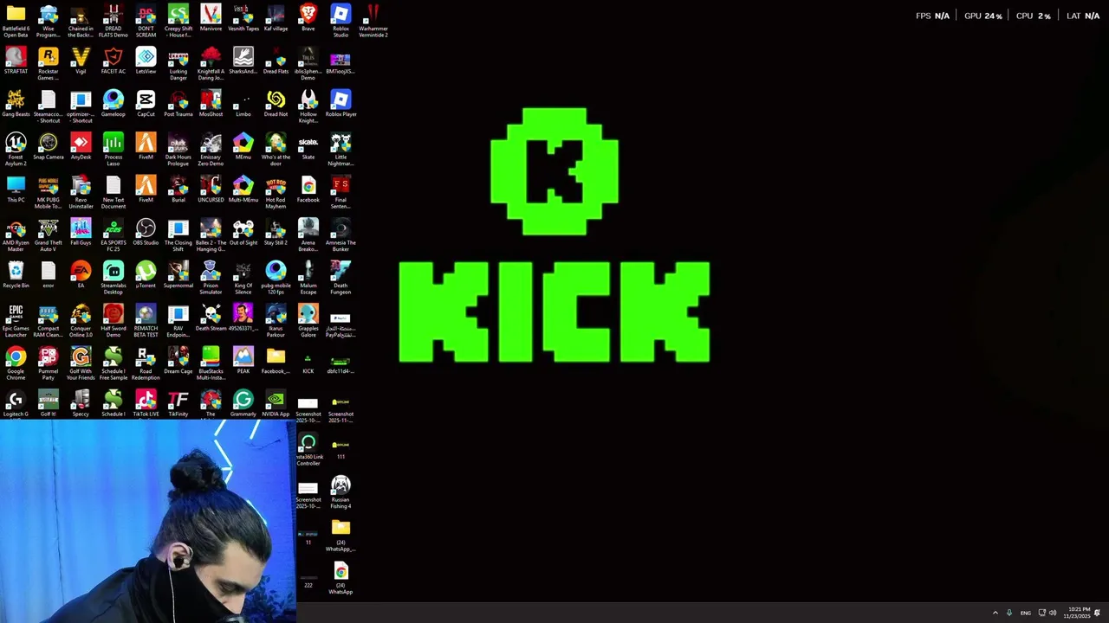Click the Rockstar Games launcher icon
This screenshot has width=1109, height=623.
click(x=49, y=64)
